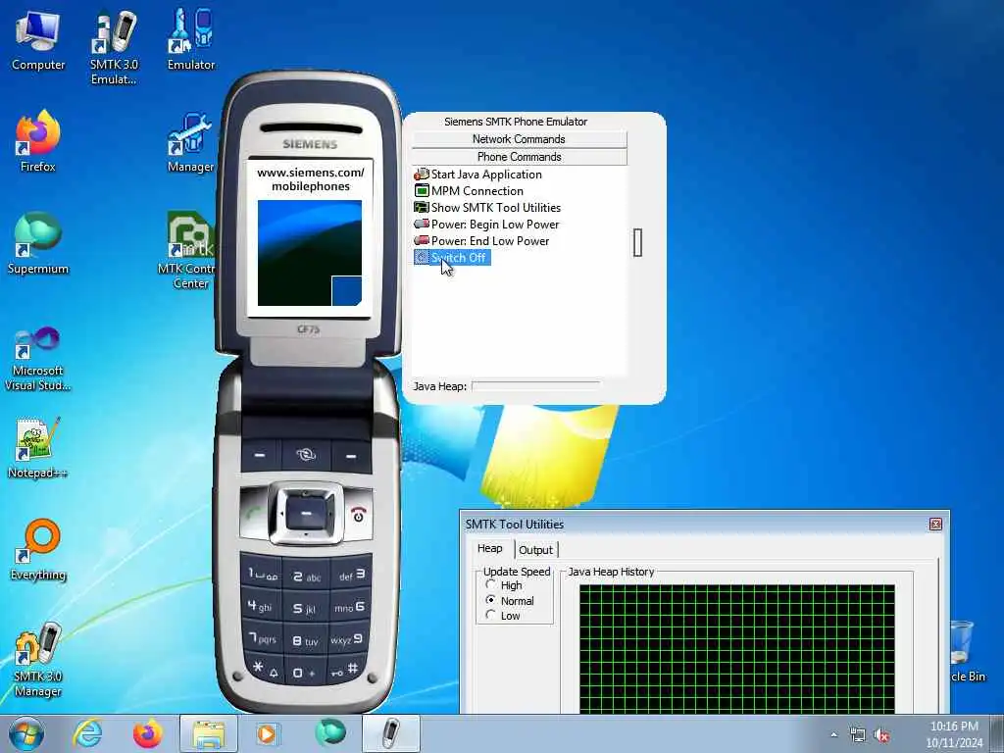
Task: Open the SMTK 3.0 Emulator desktop shortcut
Action: 114,47
